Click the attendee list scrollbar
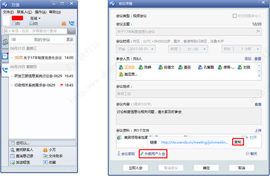270x176 pixels. [x=259, y=70]
